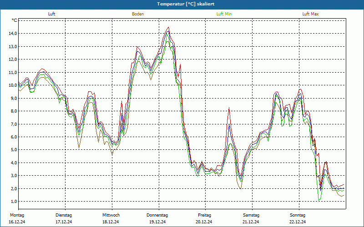Click the 6,0 y-axis value

[x=14, y=137]
